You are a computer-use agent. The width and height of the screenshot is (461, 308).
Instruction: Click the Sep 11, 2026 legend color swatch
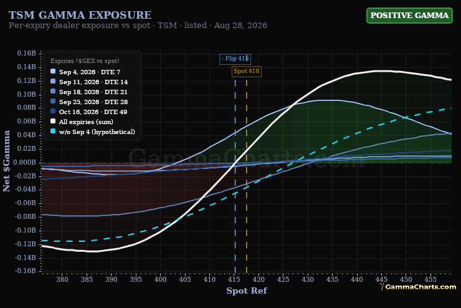(53, 82)
